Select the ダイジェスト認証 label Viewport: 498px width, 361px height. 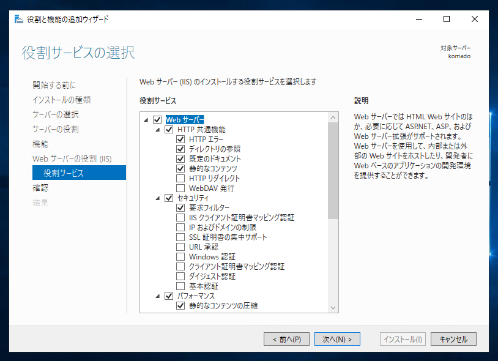coord(212,276)
